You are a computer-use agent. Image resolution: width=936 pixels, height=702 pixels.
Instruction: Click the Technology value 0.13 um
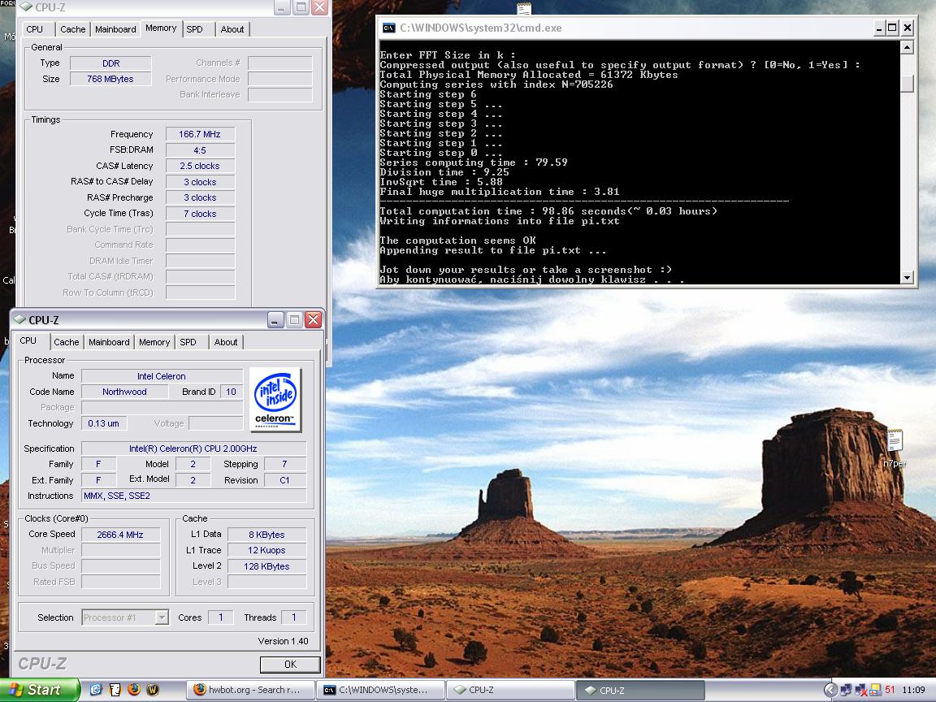[x=103, y=423]
